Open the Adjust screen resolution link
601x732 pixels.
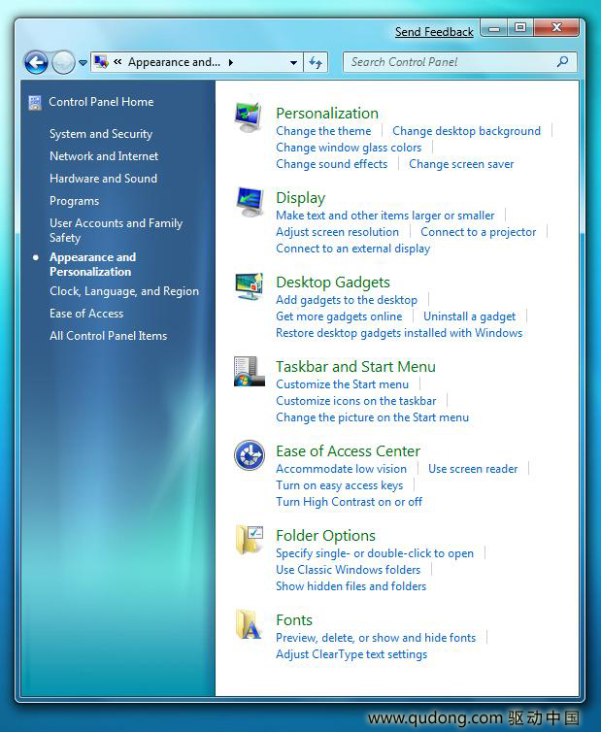point(337,232)
